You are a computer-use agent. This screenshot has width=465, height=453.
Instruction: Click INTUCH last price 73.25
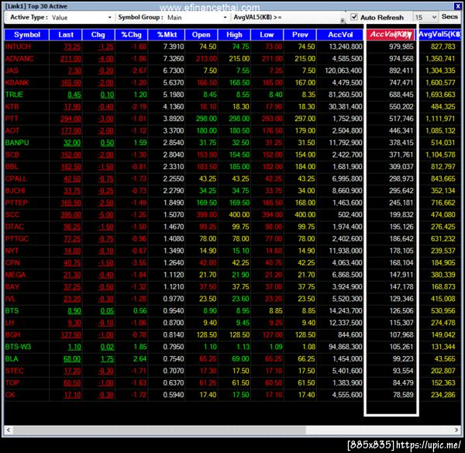point(72,47)
